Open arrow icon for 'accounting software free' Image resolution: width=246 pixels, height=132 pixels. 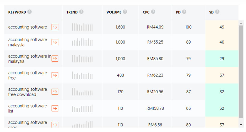tap(55, 75)
